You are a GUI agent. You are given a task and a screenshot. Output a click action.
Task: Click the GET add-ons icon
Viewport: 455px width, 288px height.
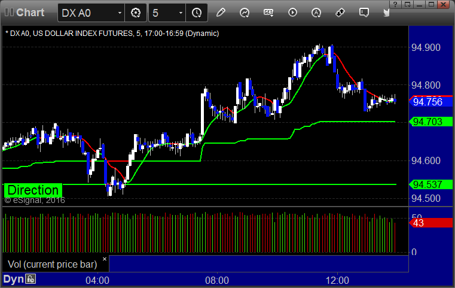(x=268, y=13)
